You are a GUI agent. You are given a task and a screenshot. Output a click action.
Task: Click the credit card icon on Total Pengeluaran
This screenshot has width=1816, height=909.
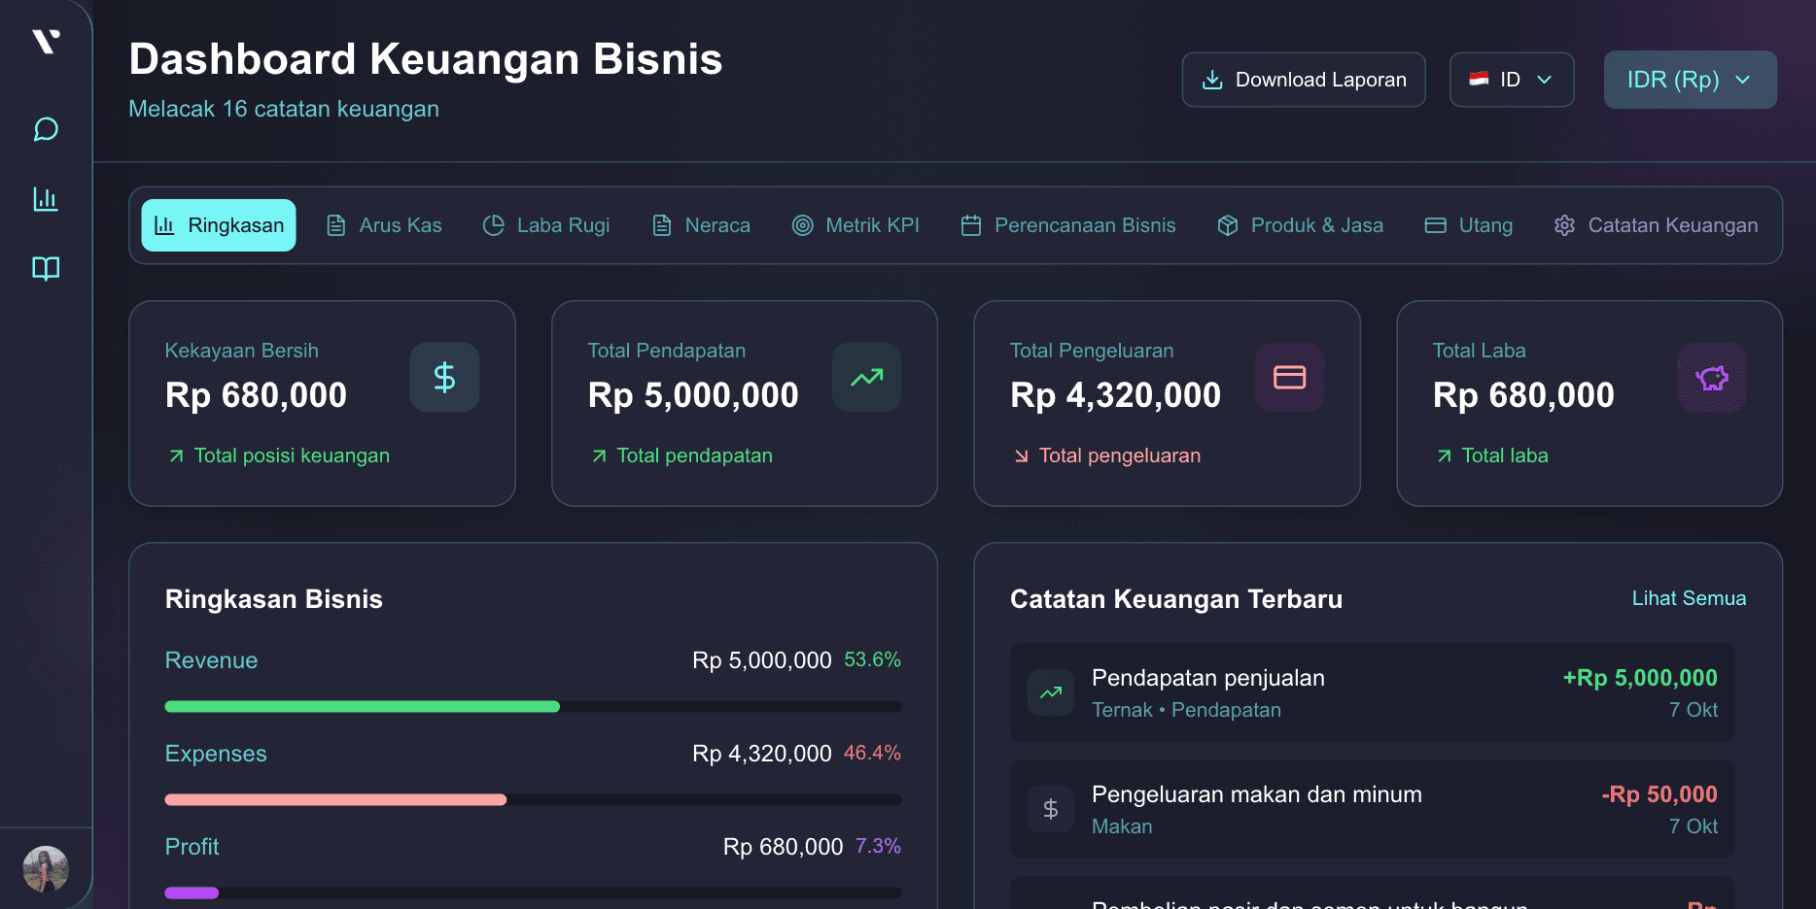[1289, 378]
